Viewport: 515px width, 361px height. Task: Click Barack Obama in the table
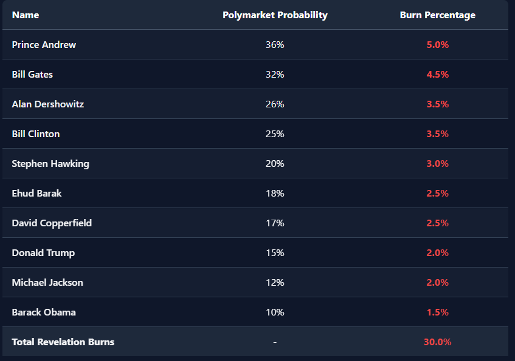click(44, 312)
